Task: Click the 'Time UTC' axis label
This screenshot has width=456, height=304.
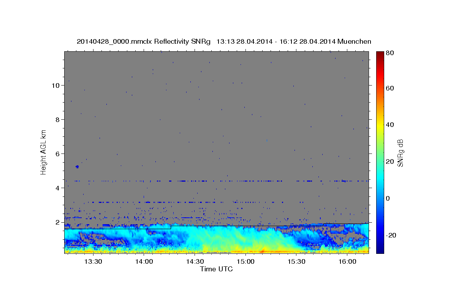Action: tap(216, 269)
